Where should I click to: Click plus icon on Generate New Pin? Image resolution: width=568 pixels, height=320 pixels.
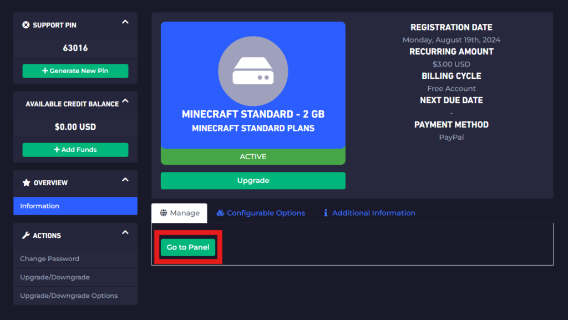pyautogui.click(x=45, y=71)
